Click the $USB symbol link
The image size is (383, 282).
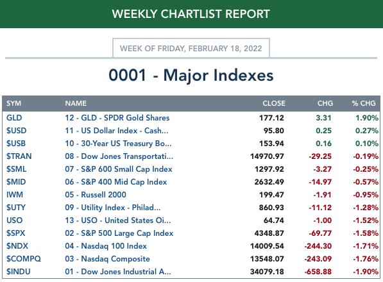click(16, 144)
